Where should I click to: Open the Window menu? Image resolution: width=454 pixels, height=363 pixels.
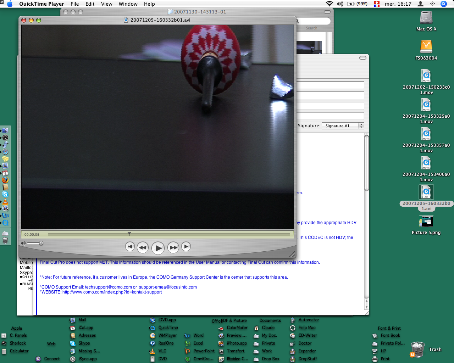coord(128,4)
